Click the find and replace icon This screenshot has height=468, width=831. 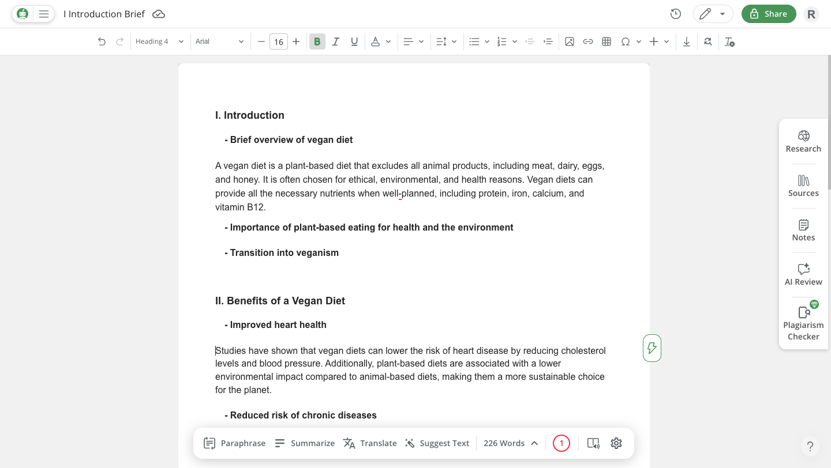[x=708, y=41]
